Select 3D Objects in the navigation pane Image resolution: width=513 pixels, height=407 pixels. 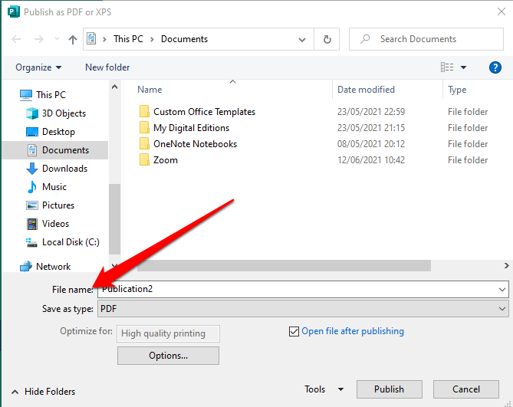[64, 113]
